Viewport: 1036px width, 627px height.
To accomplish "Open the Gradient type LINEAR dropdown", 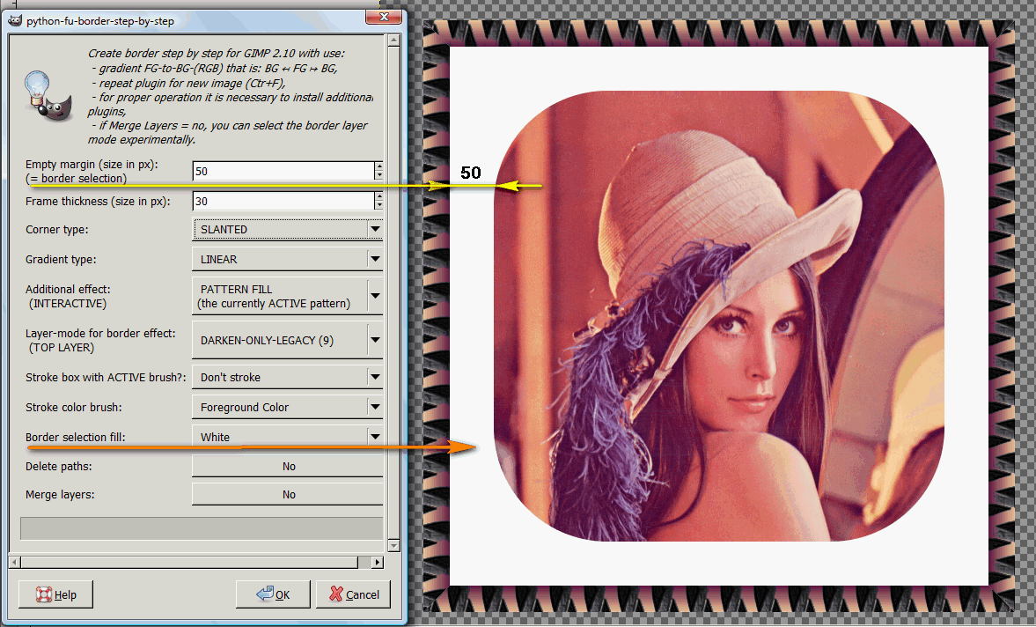I will [x=288, y=259].
